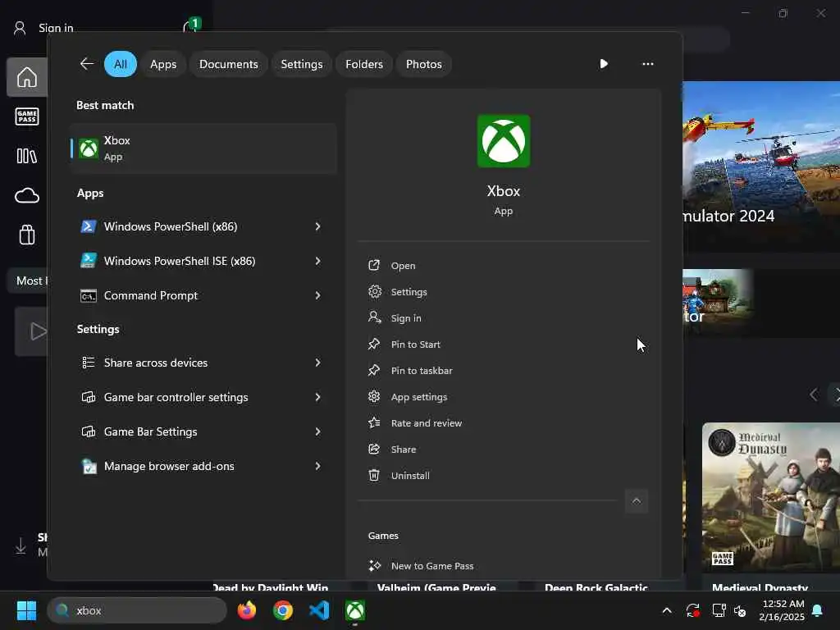Switch to the Folders filter tab
The width and height of the screenshot is (840, 630).
[x=364, y=64]
